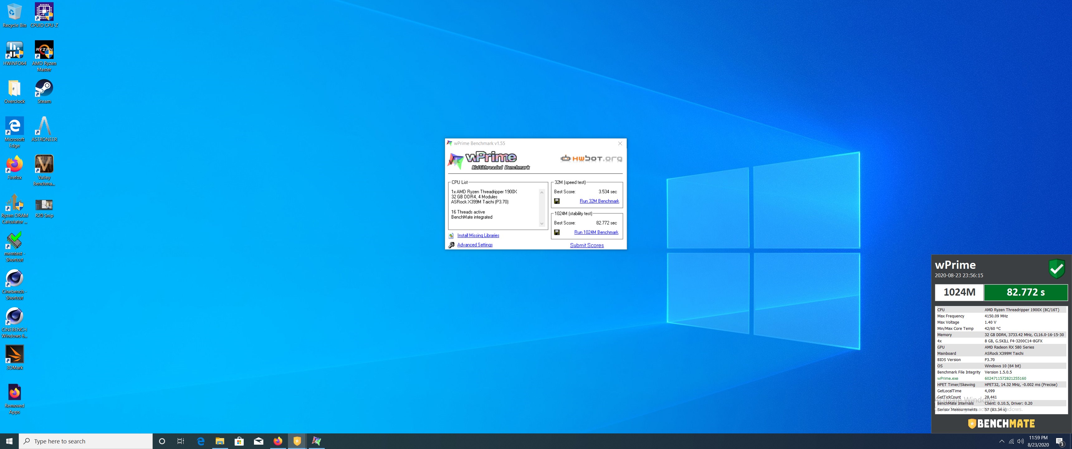This screenshot has height=449, width=1072.
Task: Open HWiNFO64 desktop icon
Action: [15, 54]
